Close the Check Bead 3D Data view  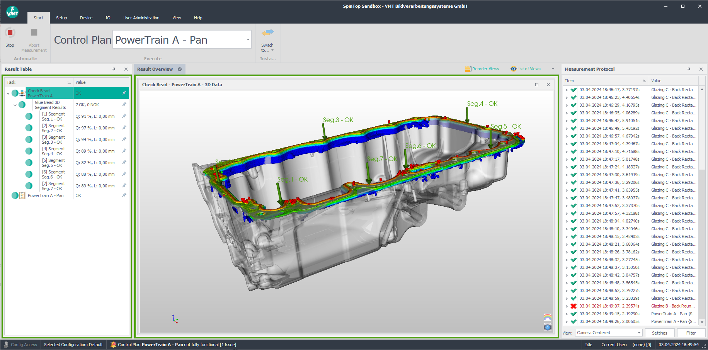click(548, 85)
